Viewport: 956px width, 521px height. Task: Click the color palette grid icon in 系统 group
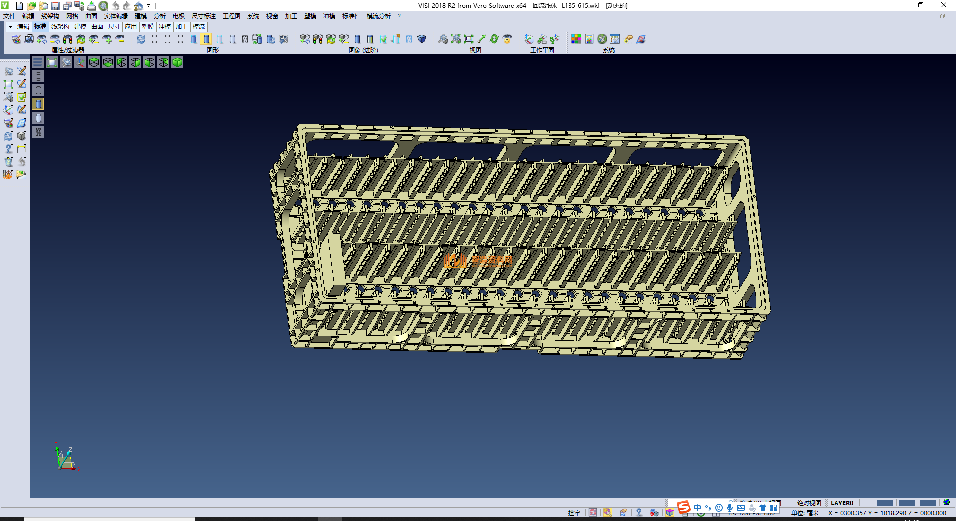point(576,39)
